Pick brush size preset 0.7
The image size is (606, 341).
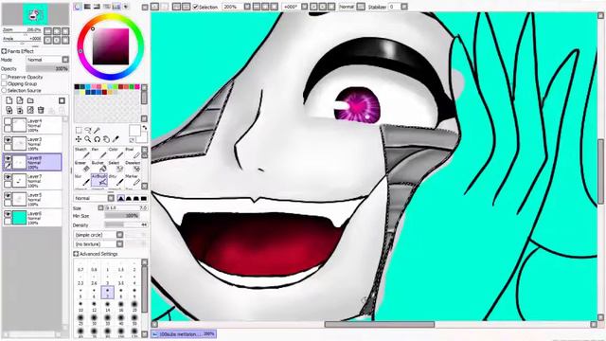80,267
